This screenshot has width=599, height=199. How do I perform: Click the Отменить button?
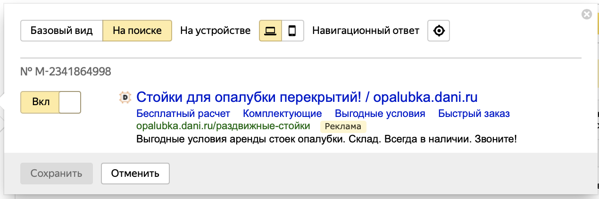(135, 174)
